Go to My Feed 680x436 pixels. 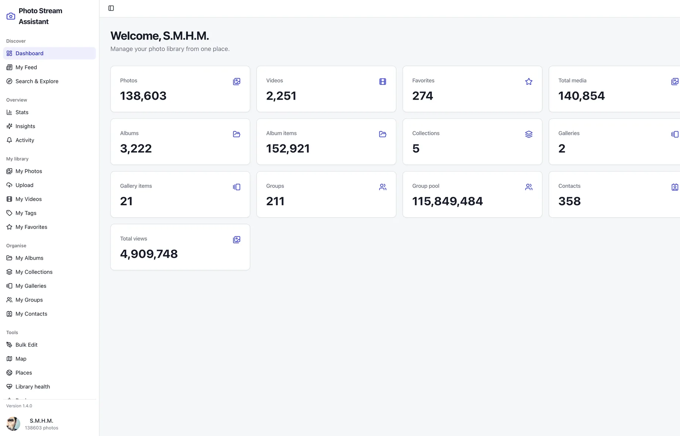pos(49,67)
